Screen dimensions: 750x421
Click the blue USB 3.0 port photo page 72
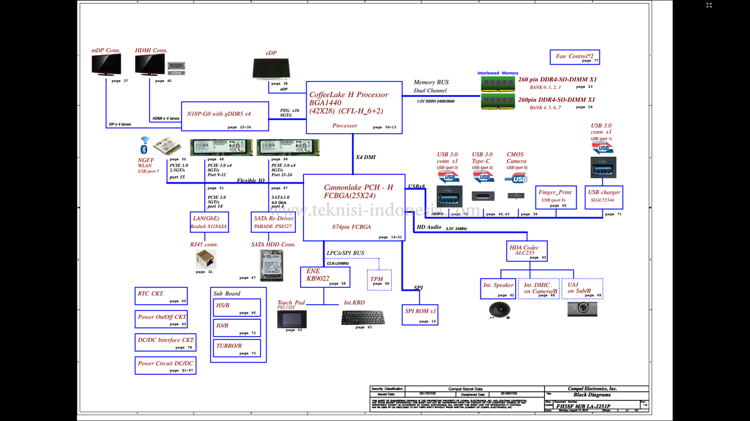coord(449,196)
